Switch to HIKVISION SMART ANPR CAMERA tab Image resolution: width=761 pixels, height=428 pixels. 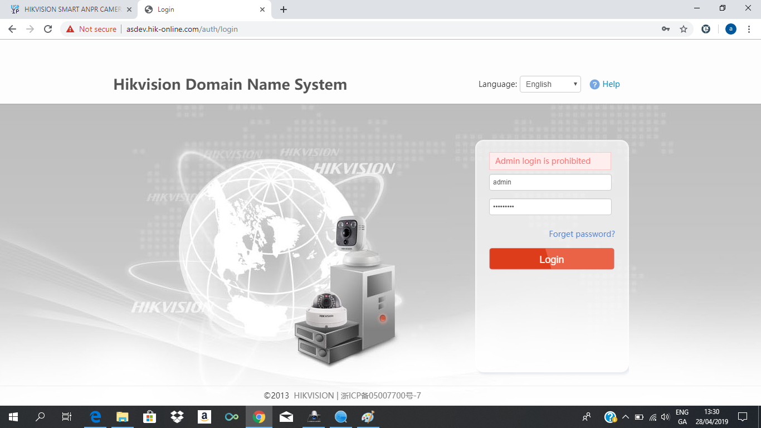coord(70,9)
